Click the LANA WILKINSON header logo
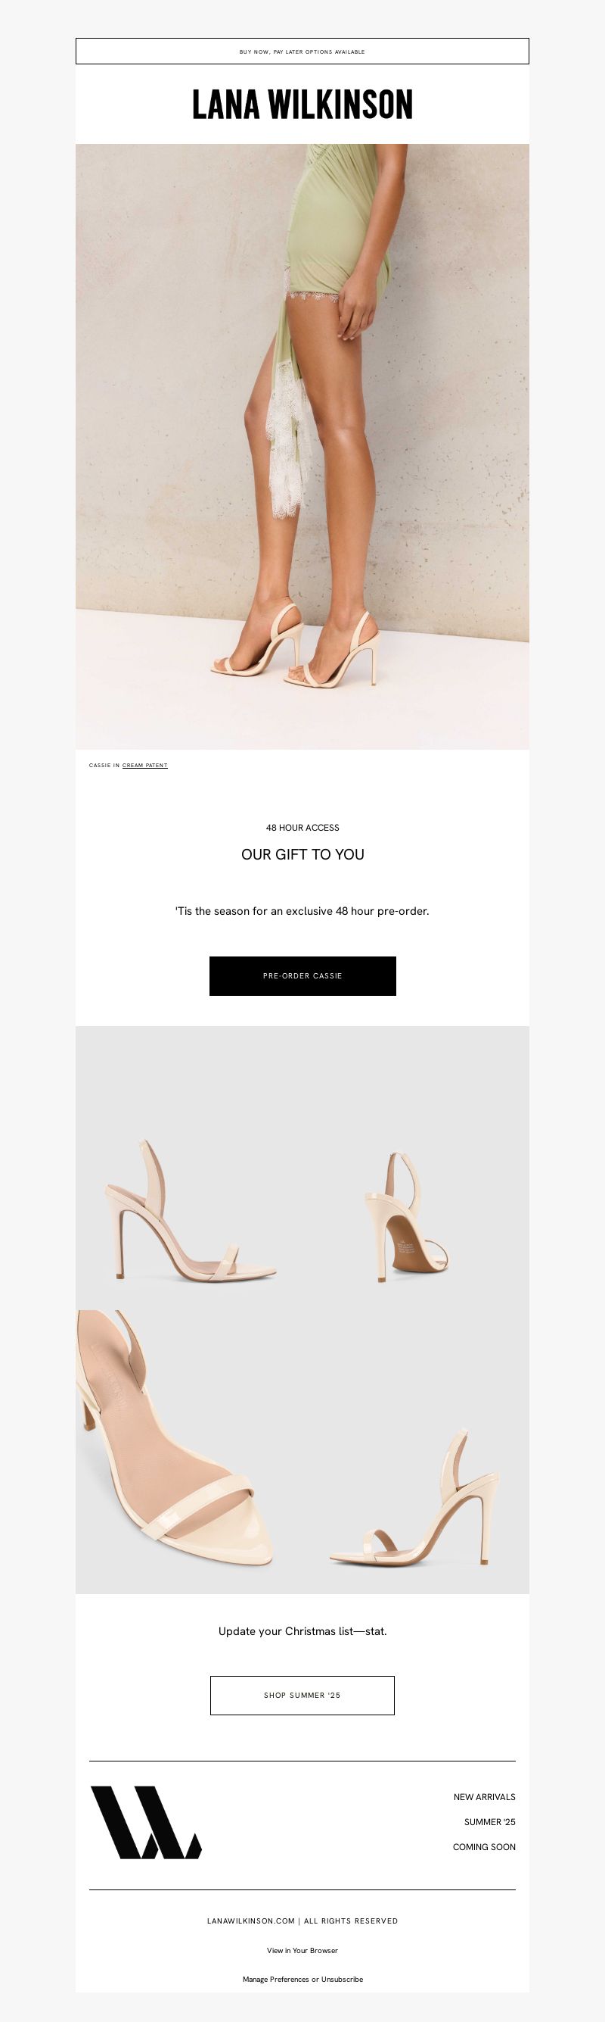The width and height of the screenshot is (605, 2022). [x=302, y=105]
